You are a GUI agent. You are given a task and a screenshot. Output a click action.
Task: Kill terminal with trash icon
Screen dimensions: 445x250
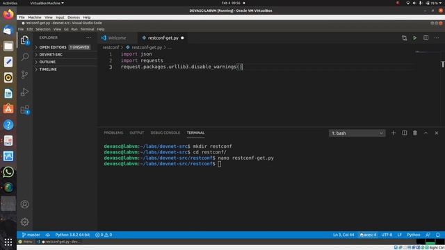pyautogui.click(x=415, y=133)
